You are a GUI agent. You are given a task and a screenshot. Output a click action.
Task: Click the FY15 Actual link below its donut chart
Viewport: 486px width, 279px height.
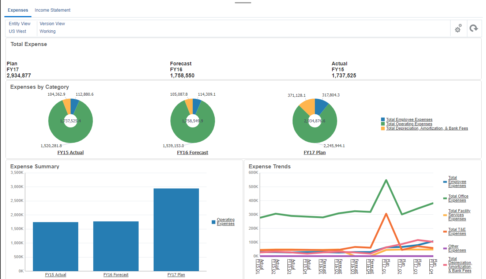(70, 152)
